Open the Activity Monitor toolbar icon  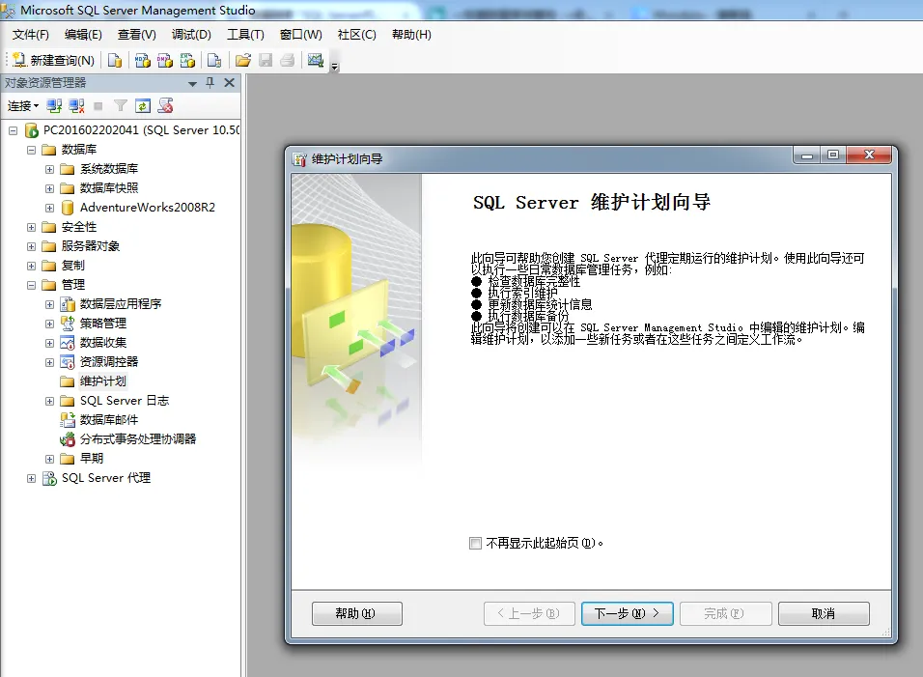pyautogui.click(x=316, y=60)
